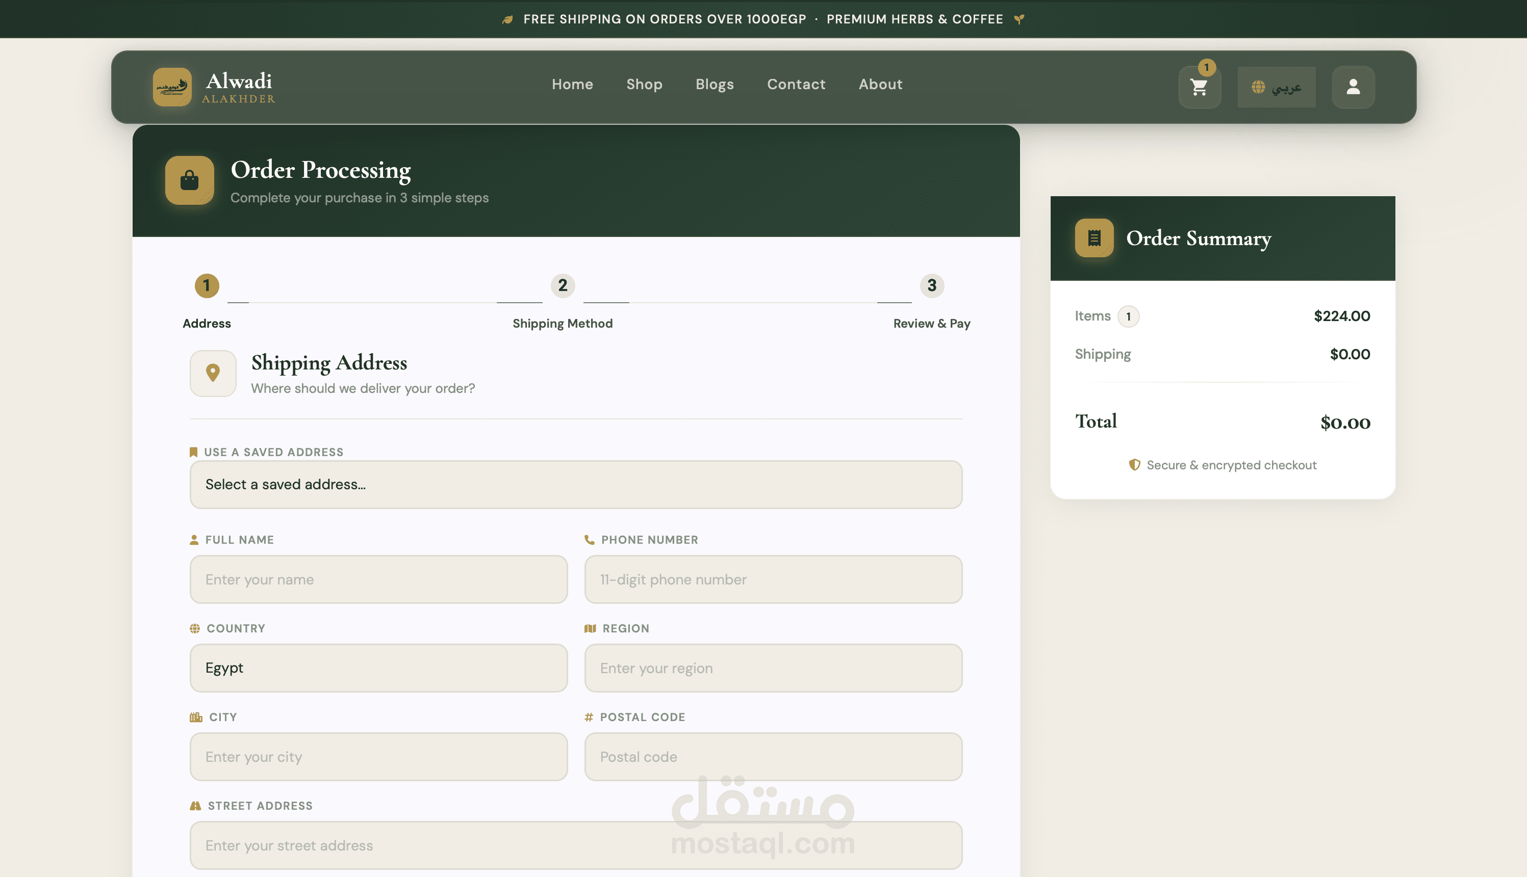Open the Blogs menu item
This screenshot has width=1527, height=877.
715,84
